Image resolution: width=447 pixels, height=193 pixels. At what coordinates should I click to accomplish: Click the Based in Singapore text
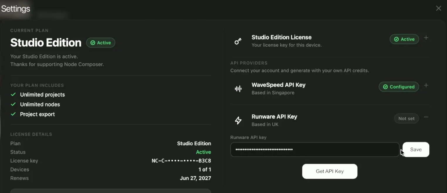(x=273, y=93)
